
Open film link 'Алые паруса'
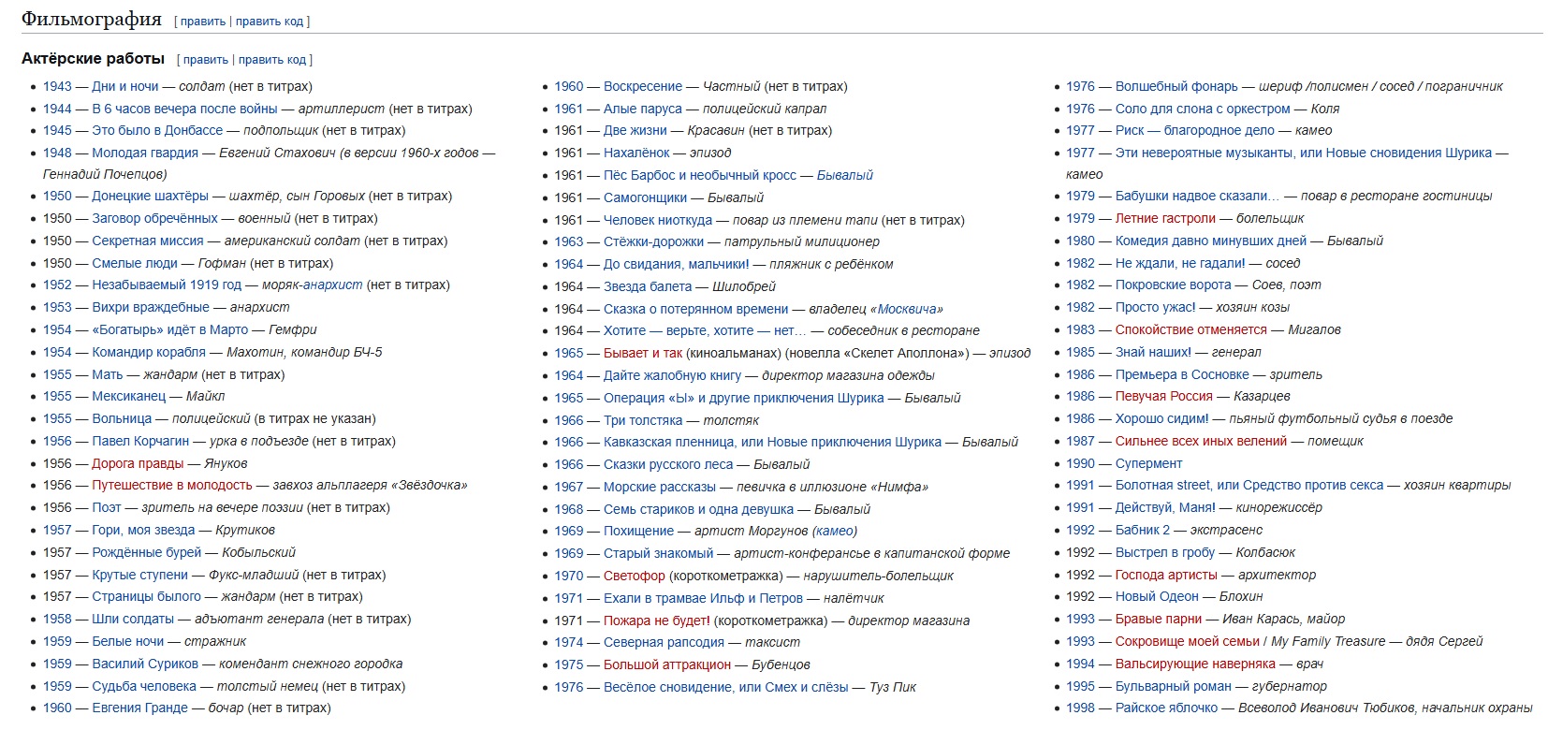click(x=643, y=109)
